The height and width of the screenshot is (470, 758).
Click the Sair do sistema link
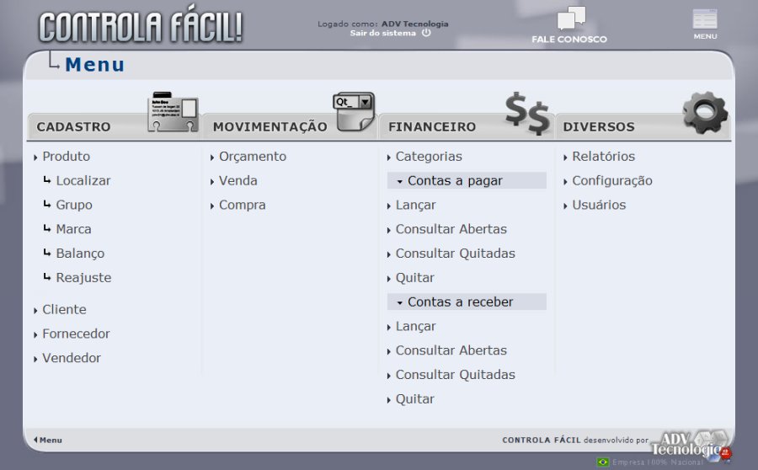[383, 33]
